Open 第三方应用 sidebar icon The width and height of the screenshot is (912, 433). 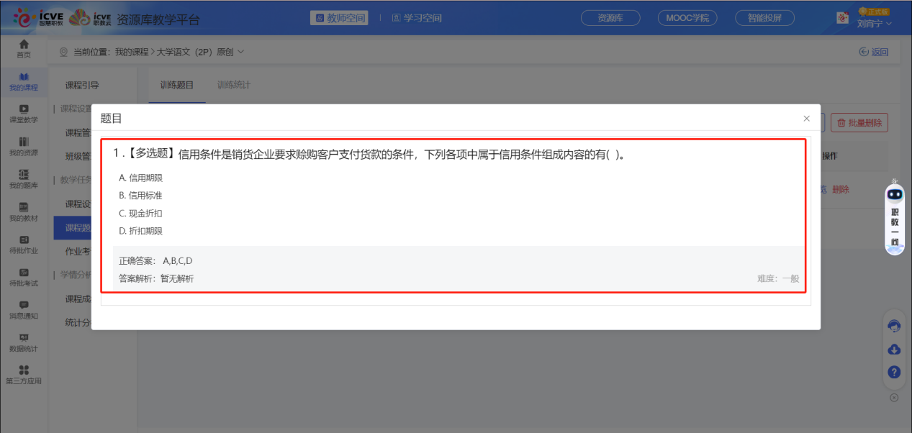tap(24, 375)
